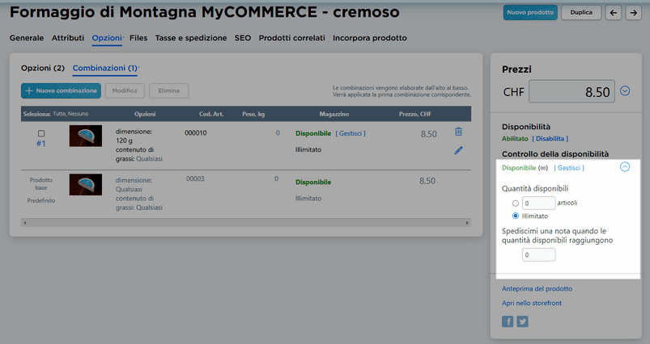Click the #1 combination number link

(41, 144)
